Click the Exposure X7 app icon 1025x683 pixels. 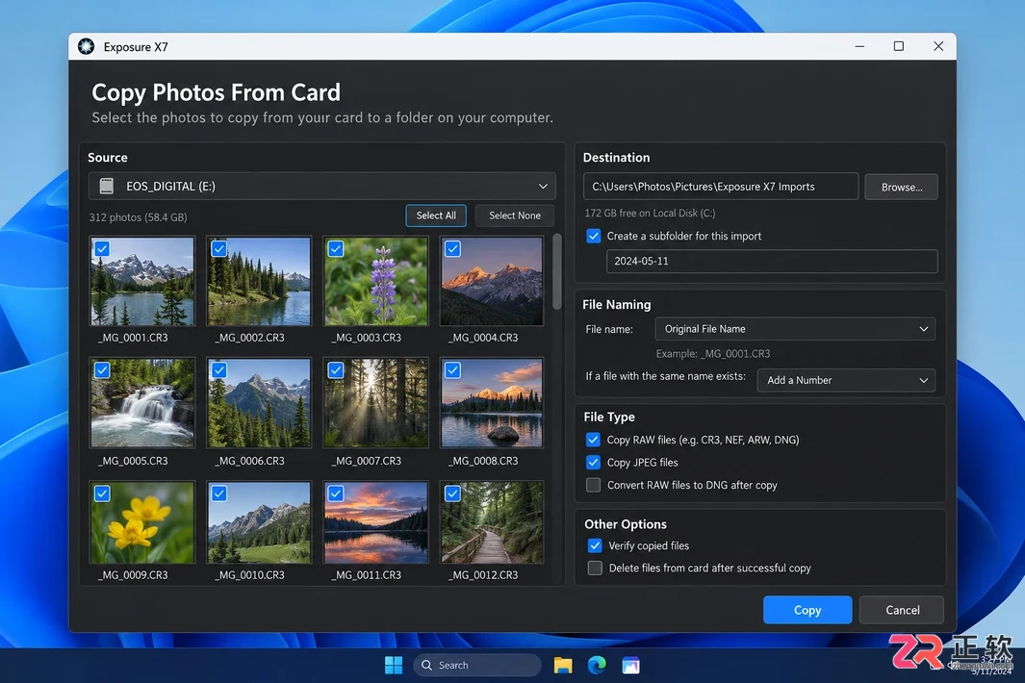pyautogui.click(x=87, y=46)
